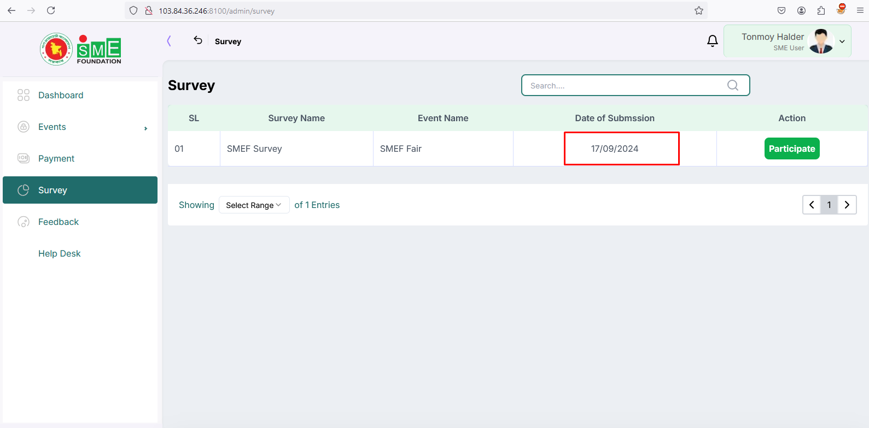Screen dimensions: 869x428
Task: Select the Survey menu item
Action: coord(80,190)
